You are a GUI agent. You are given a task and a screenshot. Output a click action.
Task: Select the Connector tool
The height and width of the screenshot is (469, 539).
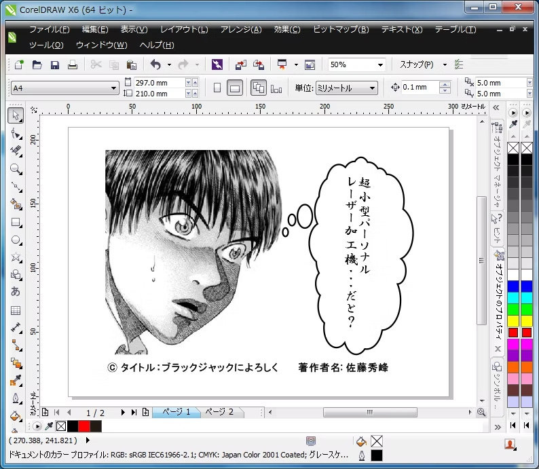click(16, 345)
